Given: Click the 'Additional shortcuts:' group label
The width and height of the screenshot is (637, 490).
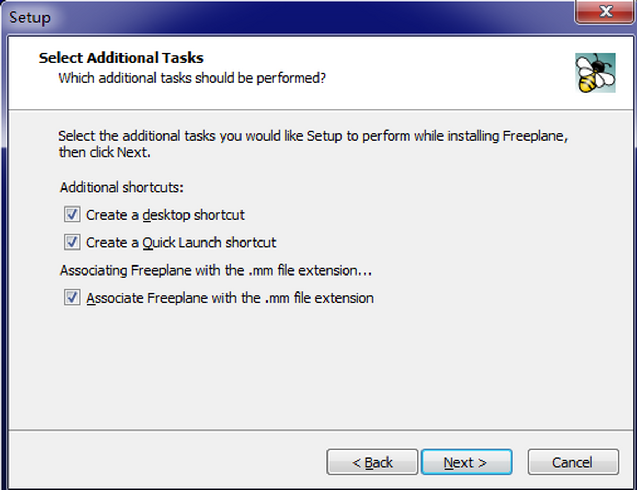Looking at the screenshot, I should tap(122, 187).
